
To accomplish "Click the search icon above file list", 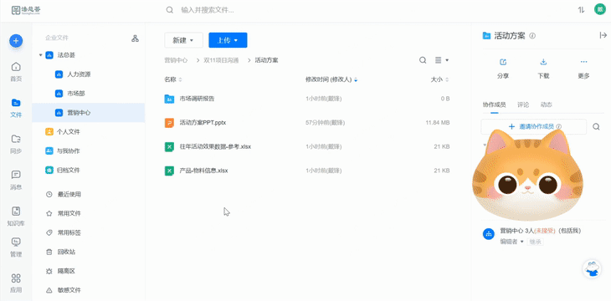I will 423,60.
